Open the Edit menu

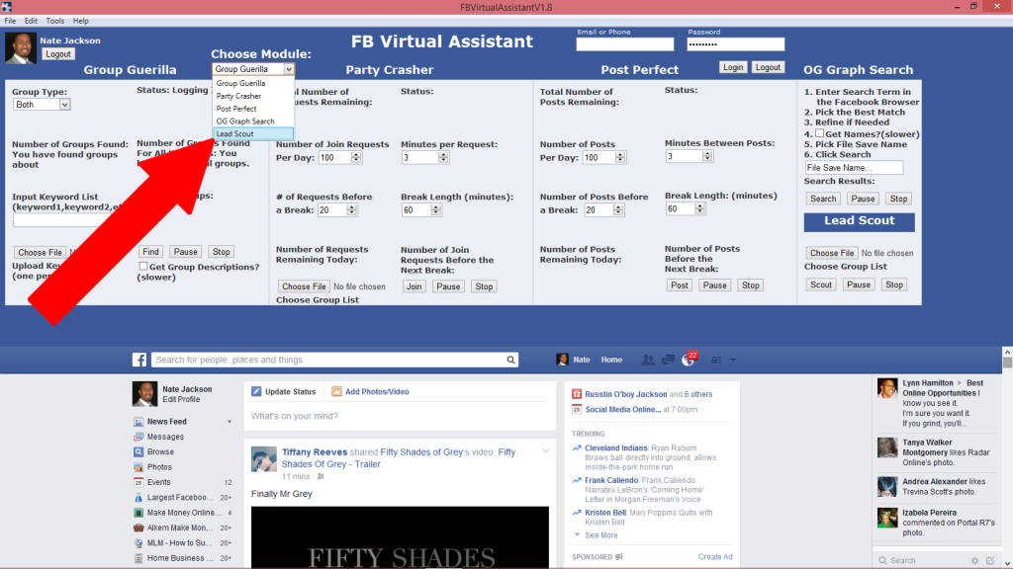coord(31,21)
